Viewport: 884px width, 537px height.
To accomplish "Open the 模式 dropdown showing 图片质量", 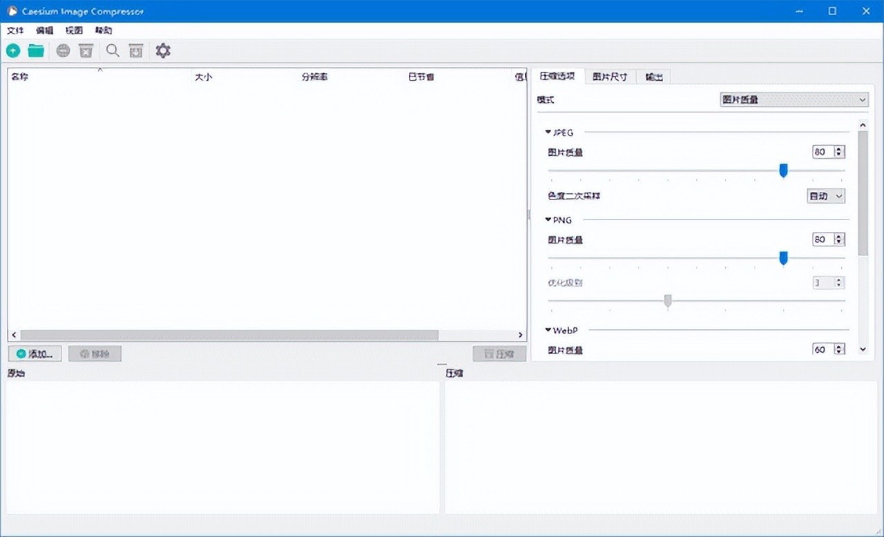I will [x=794, y=100].
